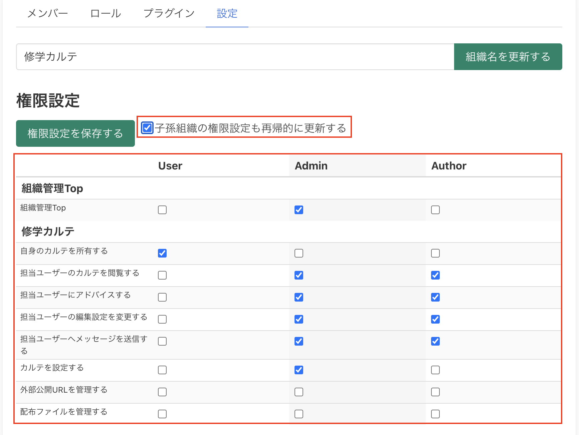Check User for 組織管理Top row
The width and height of the screenshot is (579, 435).
click(162, 210)
